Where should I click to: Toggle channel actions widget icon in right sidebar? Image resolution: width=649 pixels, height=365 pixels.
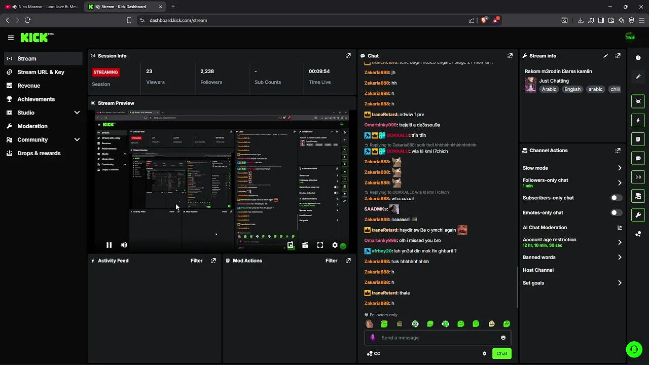pyautogui.click(x=638, y=196)
